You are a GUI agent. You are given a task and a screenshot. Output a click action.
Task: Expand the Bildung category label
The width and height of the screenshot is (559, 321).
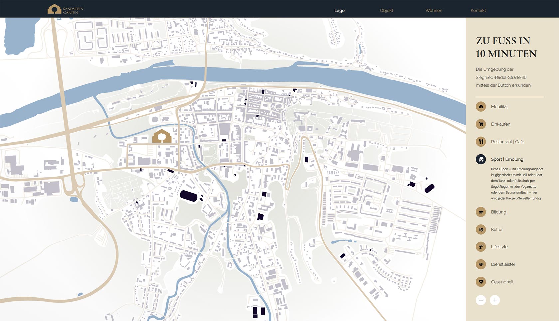(x=498, y=212)
